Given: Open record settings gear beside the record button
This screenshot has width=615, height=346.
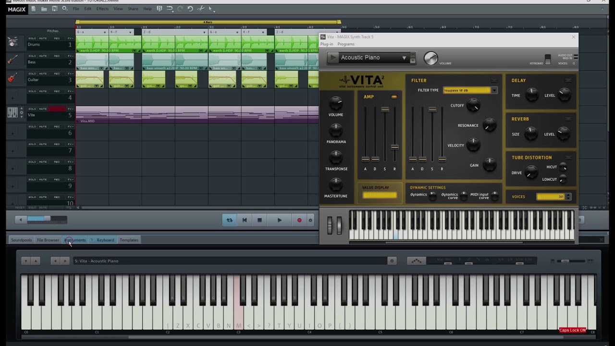Looking at the screenshot, I should point(310,221).
